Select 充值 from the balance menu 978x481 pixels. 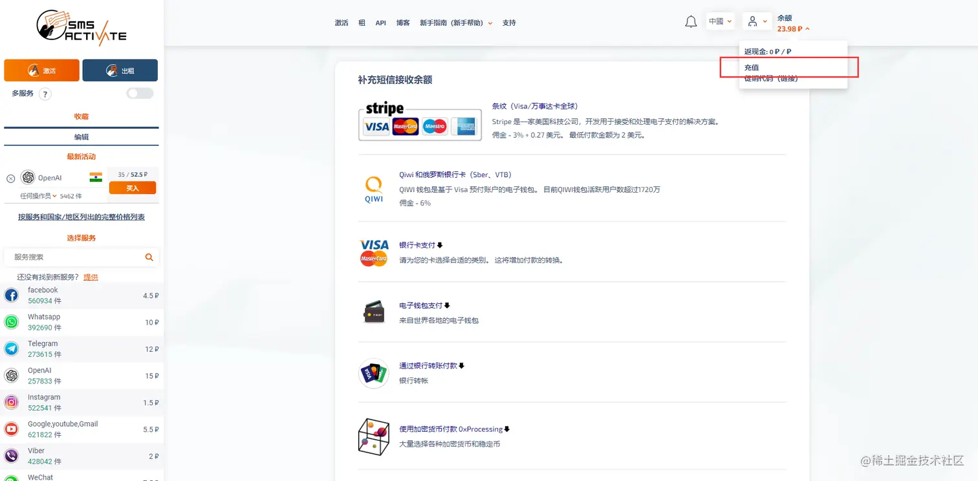(752, 67)
